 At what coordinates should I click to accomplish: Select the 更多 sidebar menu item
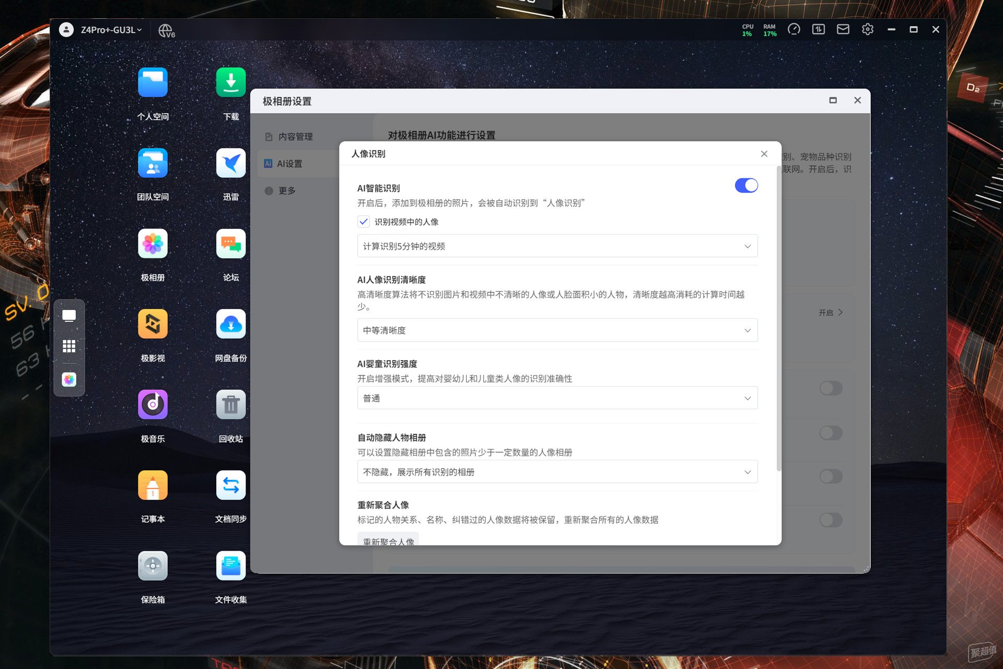pyautogui.click(x=287, y=191)
